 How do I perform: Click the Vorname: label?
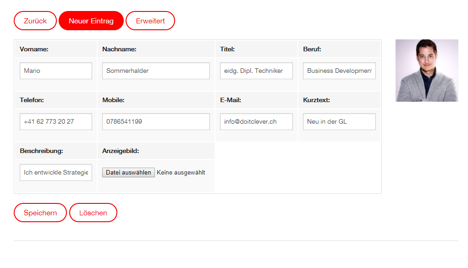pyautogui.click(x=34, y=49)
